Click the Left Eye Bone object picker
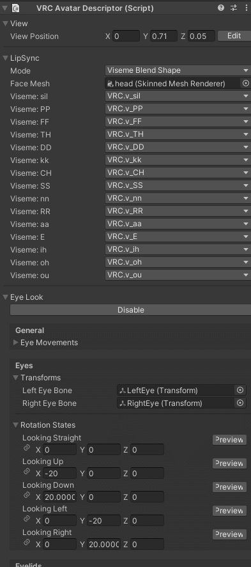The width and height of the screenshot is (251, 567). click(x=240, y=391)
